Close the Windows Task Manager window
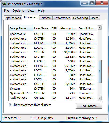This screenshot has height=123, width=109. (102, 3)
